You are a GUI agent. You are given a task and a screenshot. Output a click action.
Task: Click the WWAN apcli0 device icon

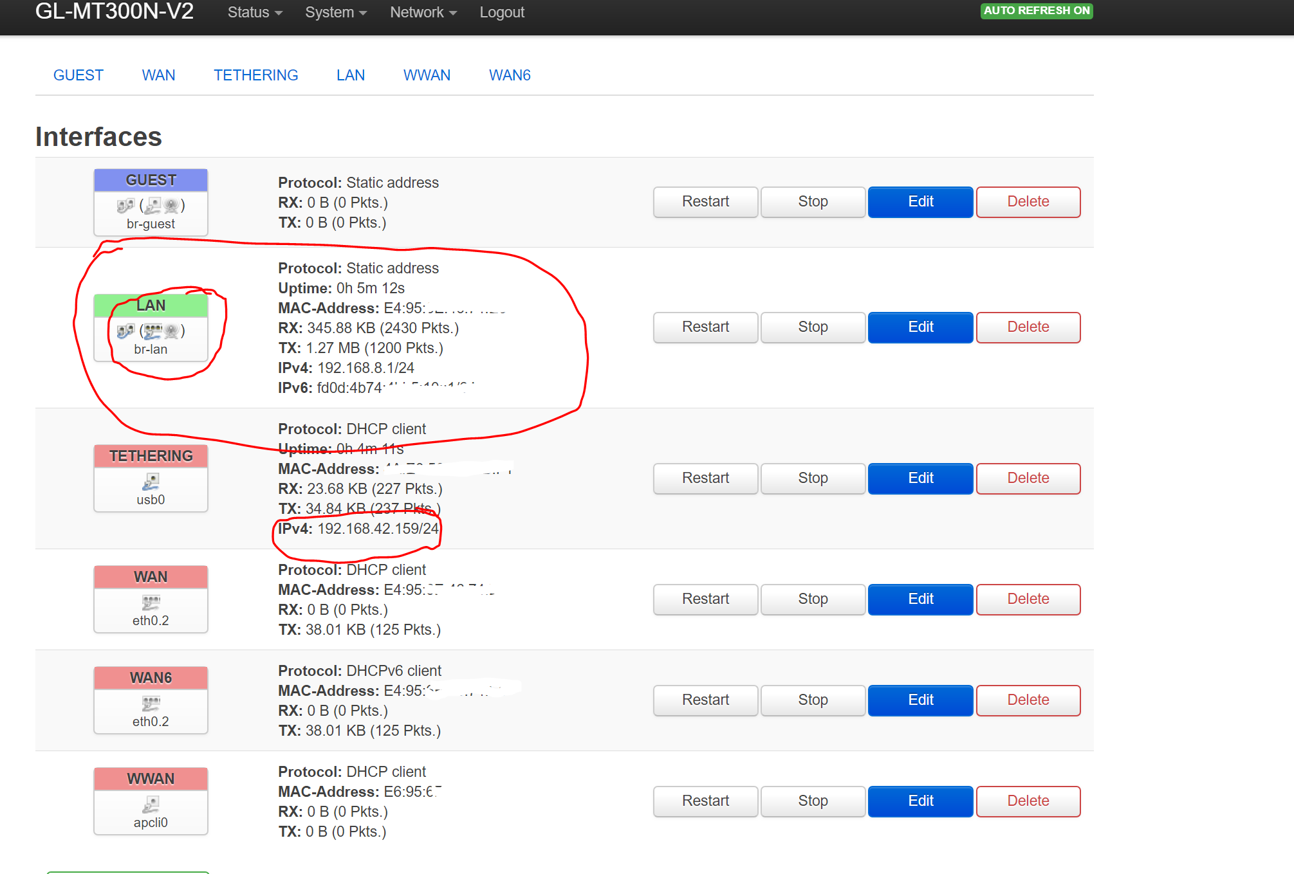(151, 804)
